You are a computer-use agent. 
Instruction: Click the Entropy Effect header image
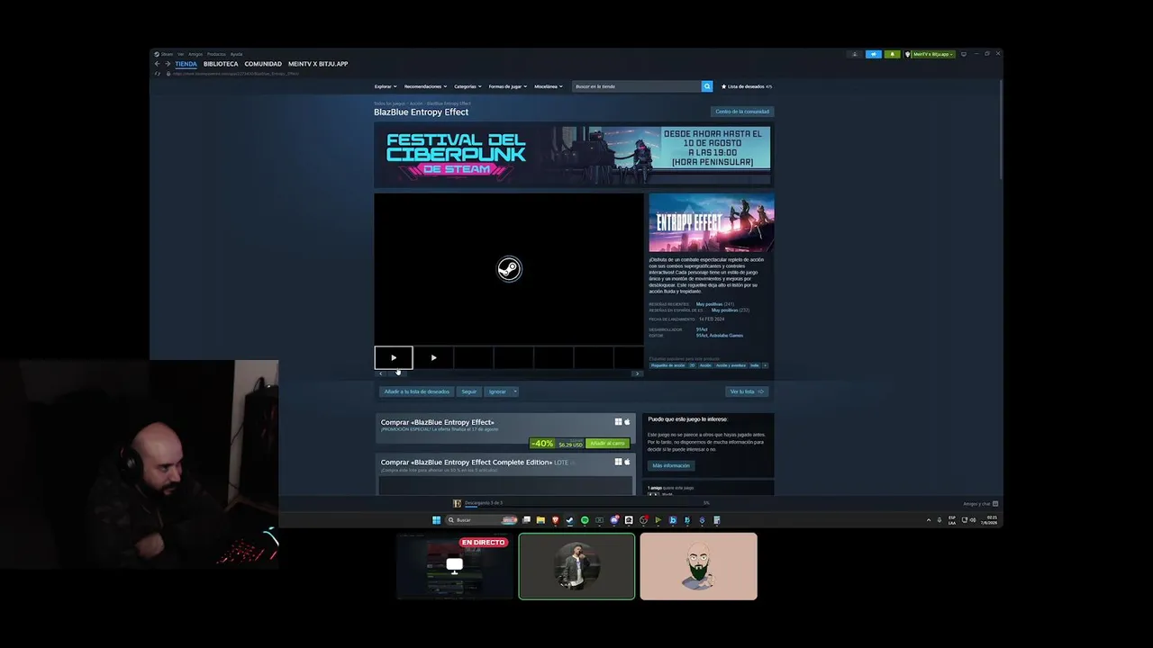[712, 222]
